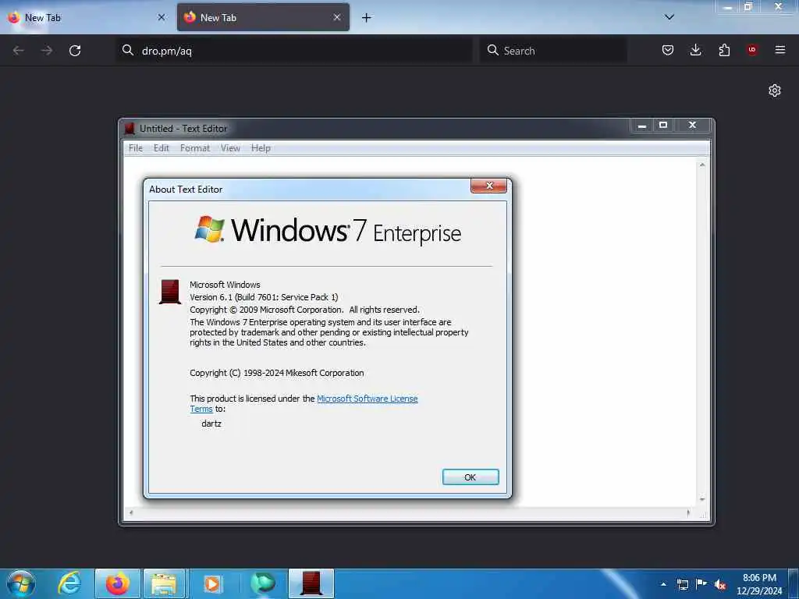Viewport: 799px width, 599px height.
Task: Open Windows Media Player taskbar icon
Action: click(212, 583)
